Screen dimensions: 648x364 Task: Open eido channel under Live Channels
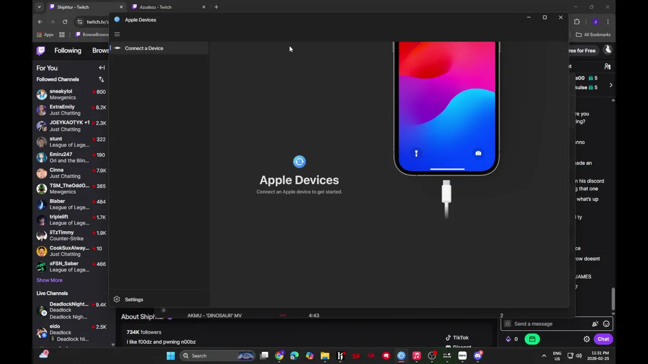click(71, 333)
